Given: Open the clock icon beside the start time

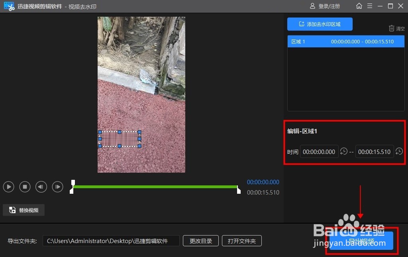Looking at the screenshot, I should [344, 152].
